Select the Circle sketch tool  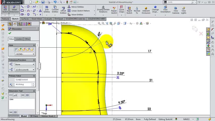28,7
